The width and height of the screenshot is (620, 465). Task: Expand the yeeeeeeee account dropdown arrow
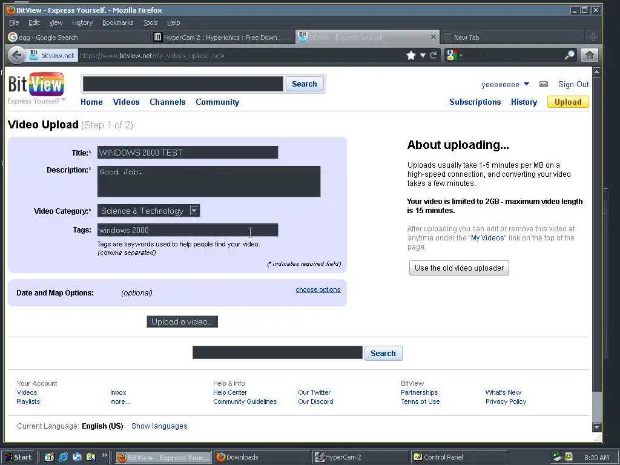[526, 84]
